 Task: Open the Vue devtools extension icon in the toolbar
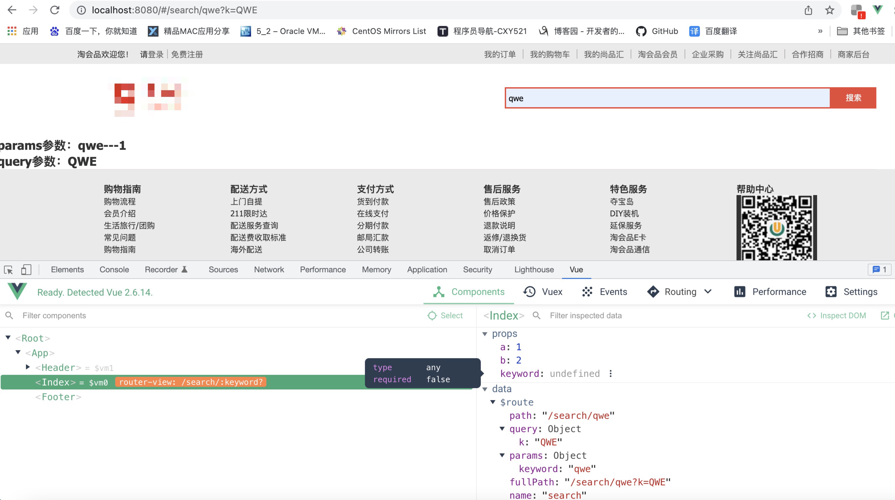coord(878,10)
